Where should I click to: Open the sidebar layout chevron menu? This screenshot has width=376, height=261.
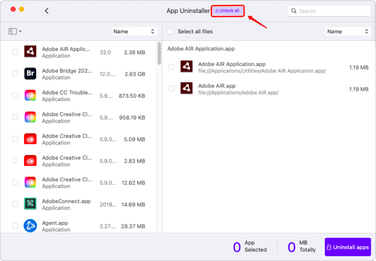click(20, 31)
